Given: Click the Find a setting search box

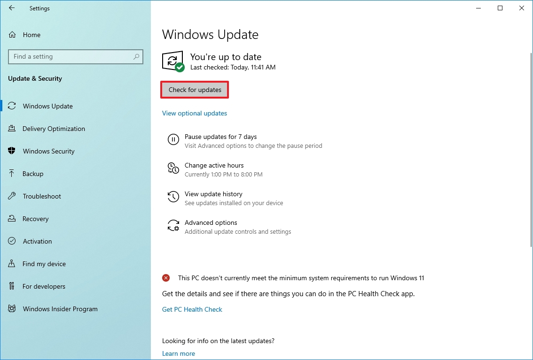Looking at the screenshot, I should pyautogui.click(x=75, y=56).
